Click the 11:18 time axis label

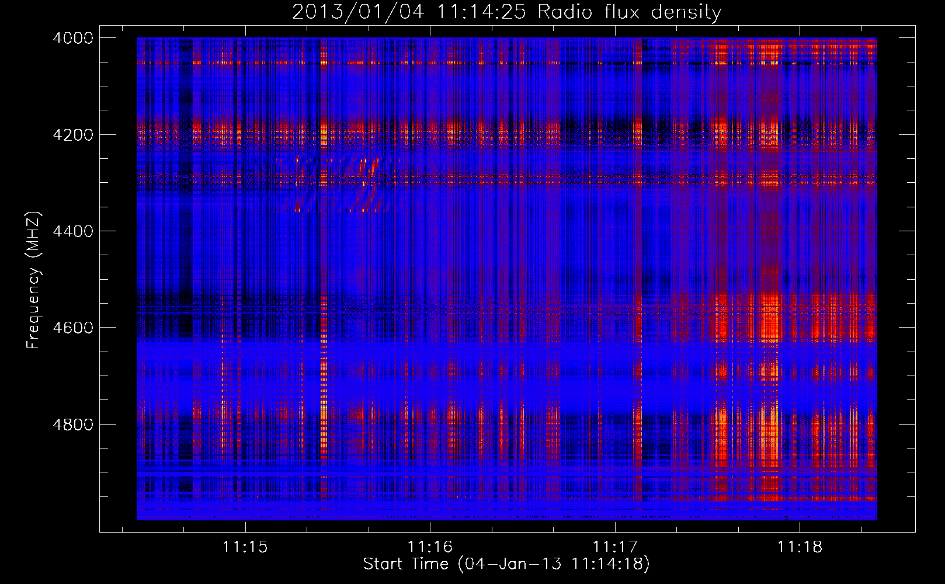799,547
